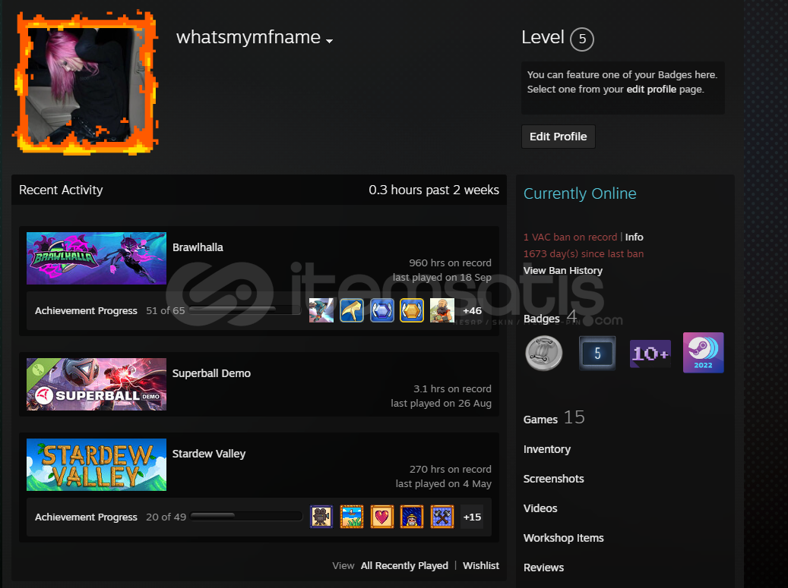Viewport: 788px width, 588px height.
Task: Open the Superball Demo banner image
Action: pos(97,385)
